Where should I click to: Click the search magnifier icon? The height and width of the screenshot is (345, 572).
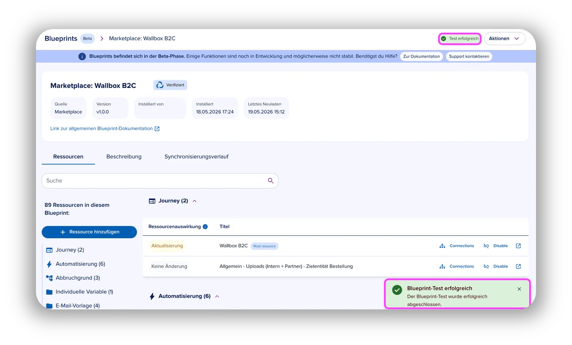click(x=270, y=181)
